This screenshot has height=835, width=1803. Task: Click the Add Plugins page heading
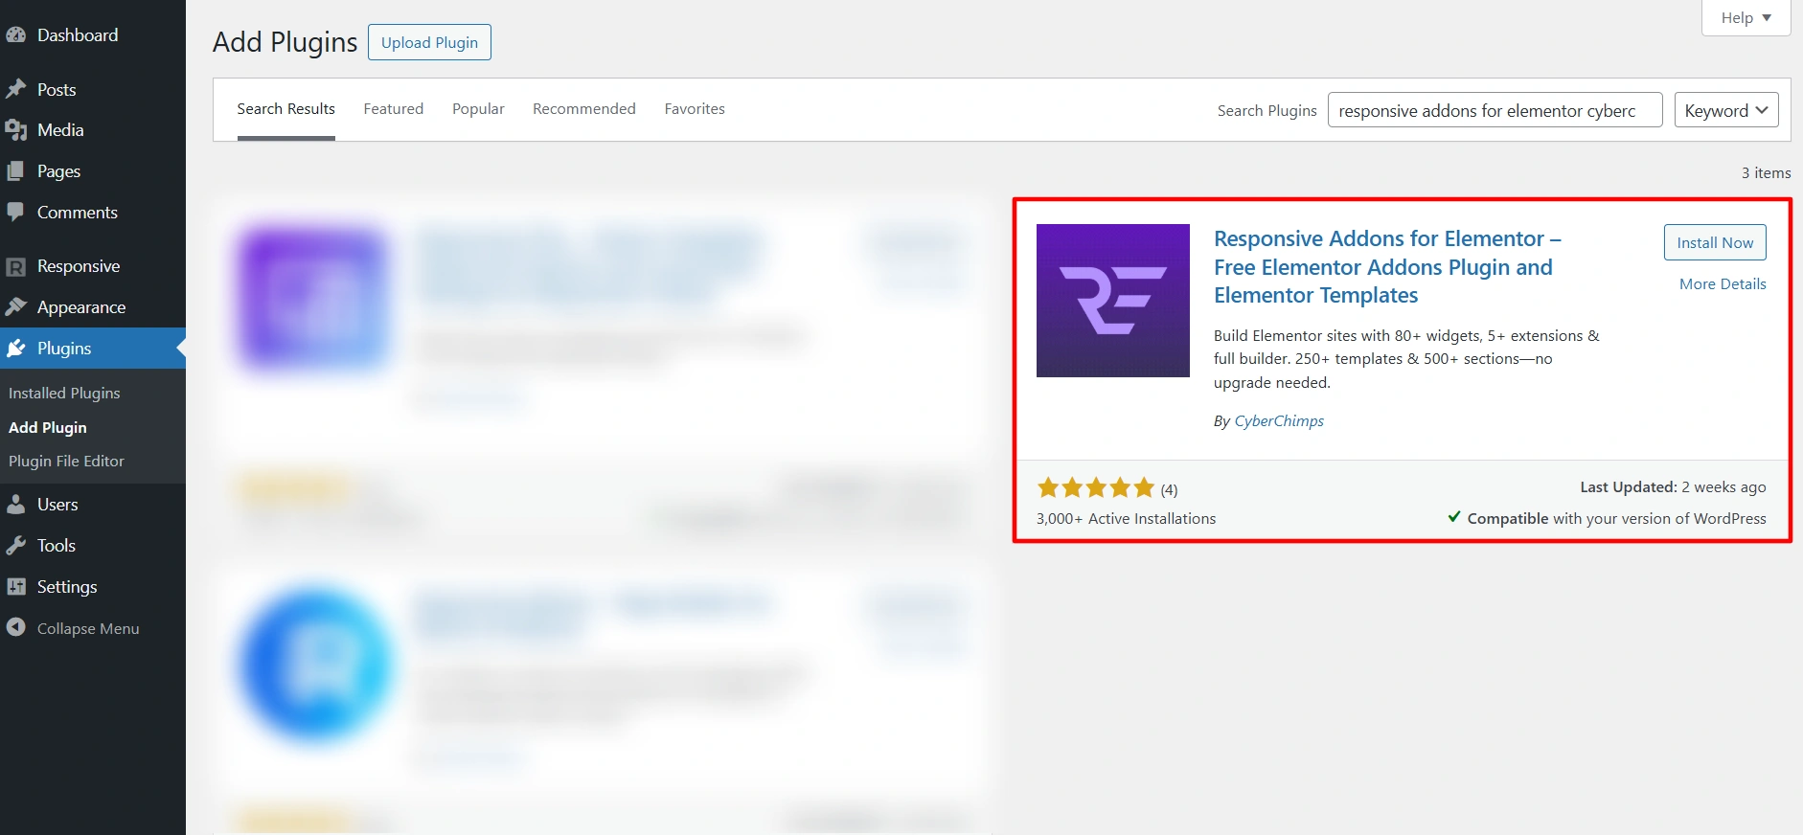(285, 42)
